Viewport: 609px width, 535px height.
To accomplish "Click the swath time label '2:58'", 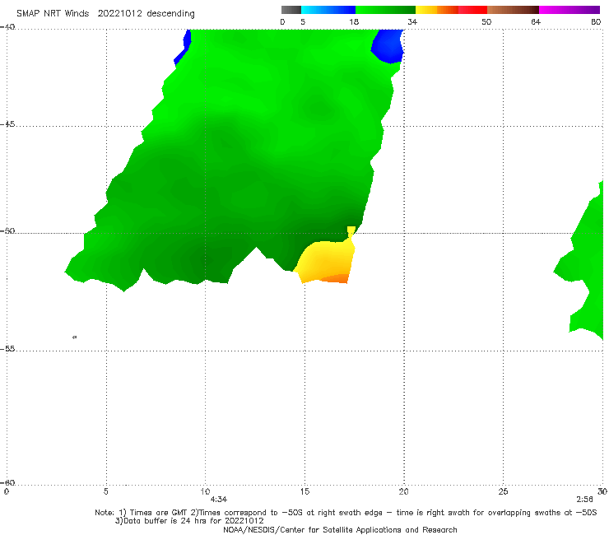I will coord(584,500).
